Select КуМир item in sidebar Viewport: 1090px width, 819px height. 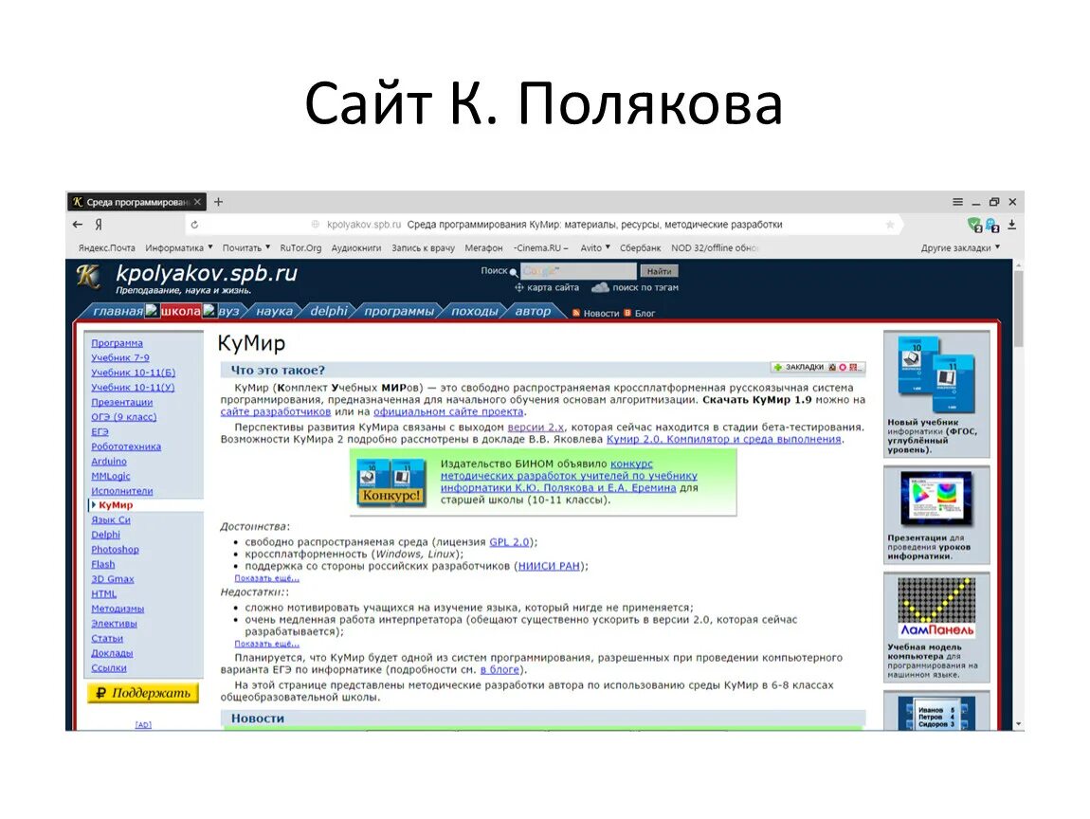point(116,504)
